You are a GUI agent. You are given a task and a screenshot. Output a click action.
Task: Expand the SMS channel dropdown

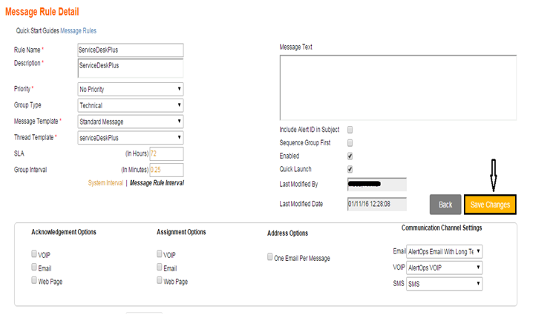click(445, 283)
